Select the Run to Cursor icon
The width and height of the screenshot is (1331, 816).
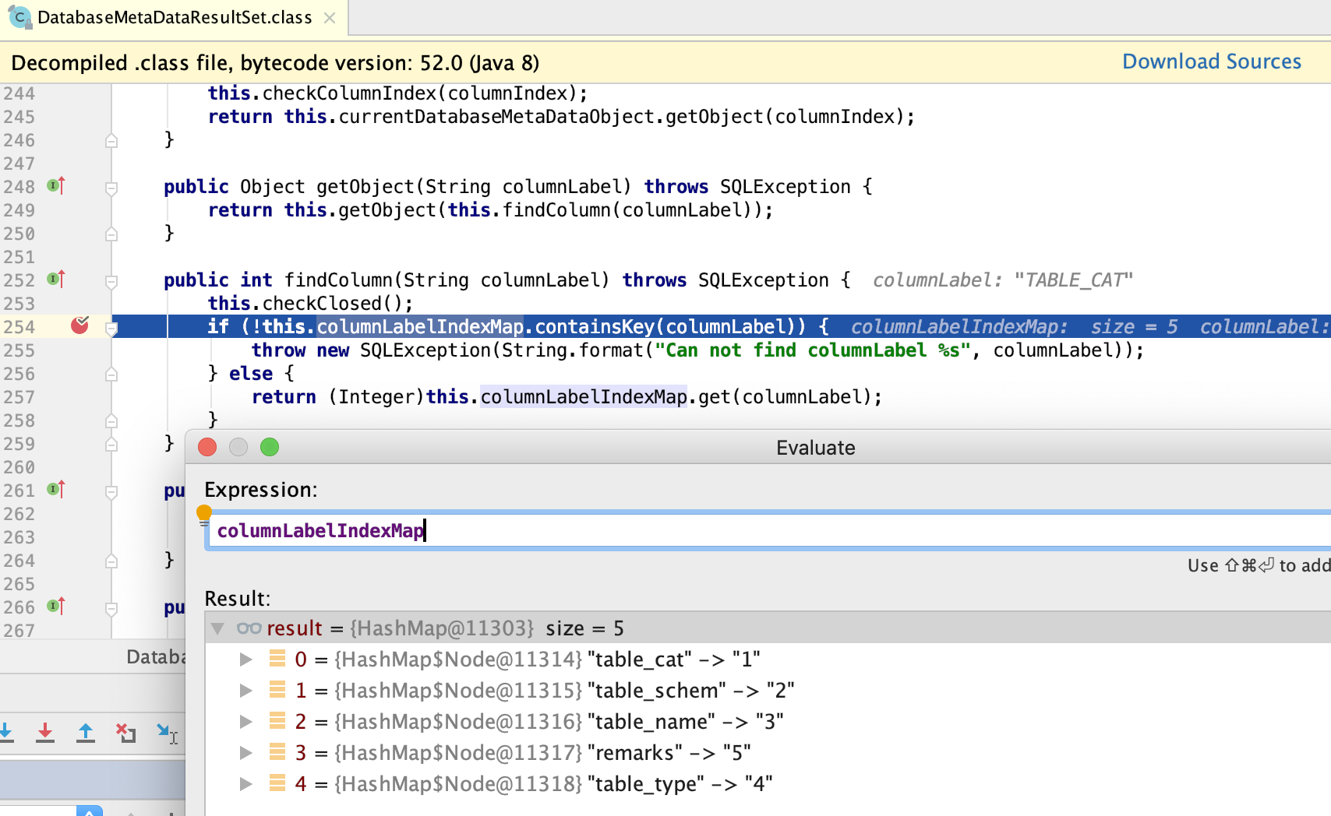[166, 733]
